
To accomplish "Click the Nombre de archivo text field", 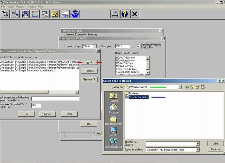I will [x=171, y=143].
